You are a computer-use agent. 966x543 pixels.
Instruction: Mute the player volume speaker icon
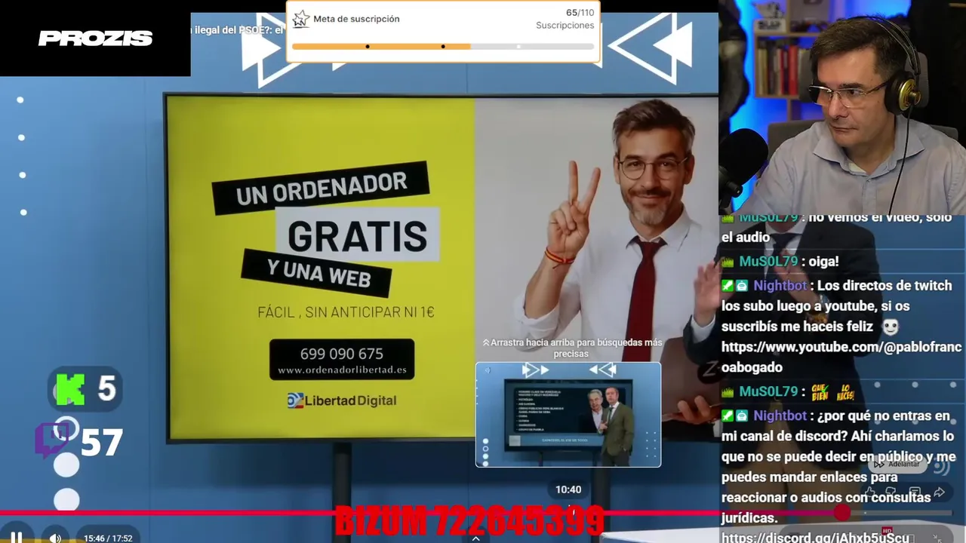(x=55, y=538)
